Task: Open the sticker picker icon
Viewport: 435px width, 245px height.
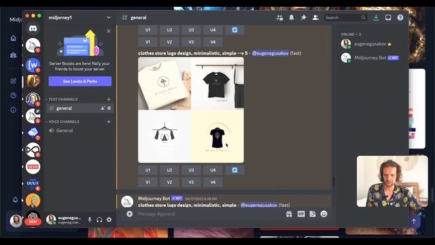Action: point(313,214)
